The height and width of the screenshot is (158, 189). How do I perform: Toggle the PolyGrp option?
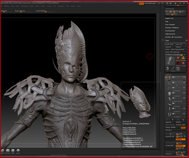click(180, 139)
